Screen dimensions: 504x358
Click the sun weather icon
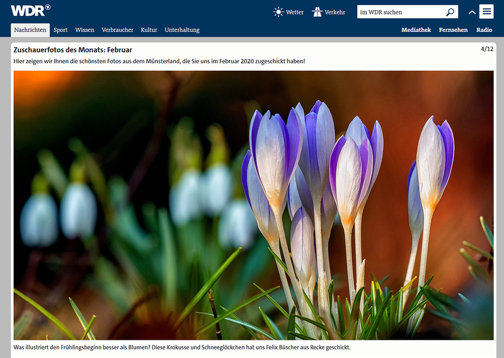pyautogui.click(x=278, y=12)
